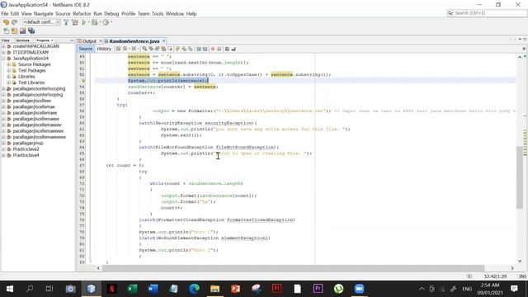Click the Open Project icon
Image resolution: width=528 pixels, height=297 pixels.
pyautogui.click(x=22, y=31)
